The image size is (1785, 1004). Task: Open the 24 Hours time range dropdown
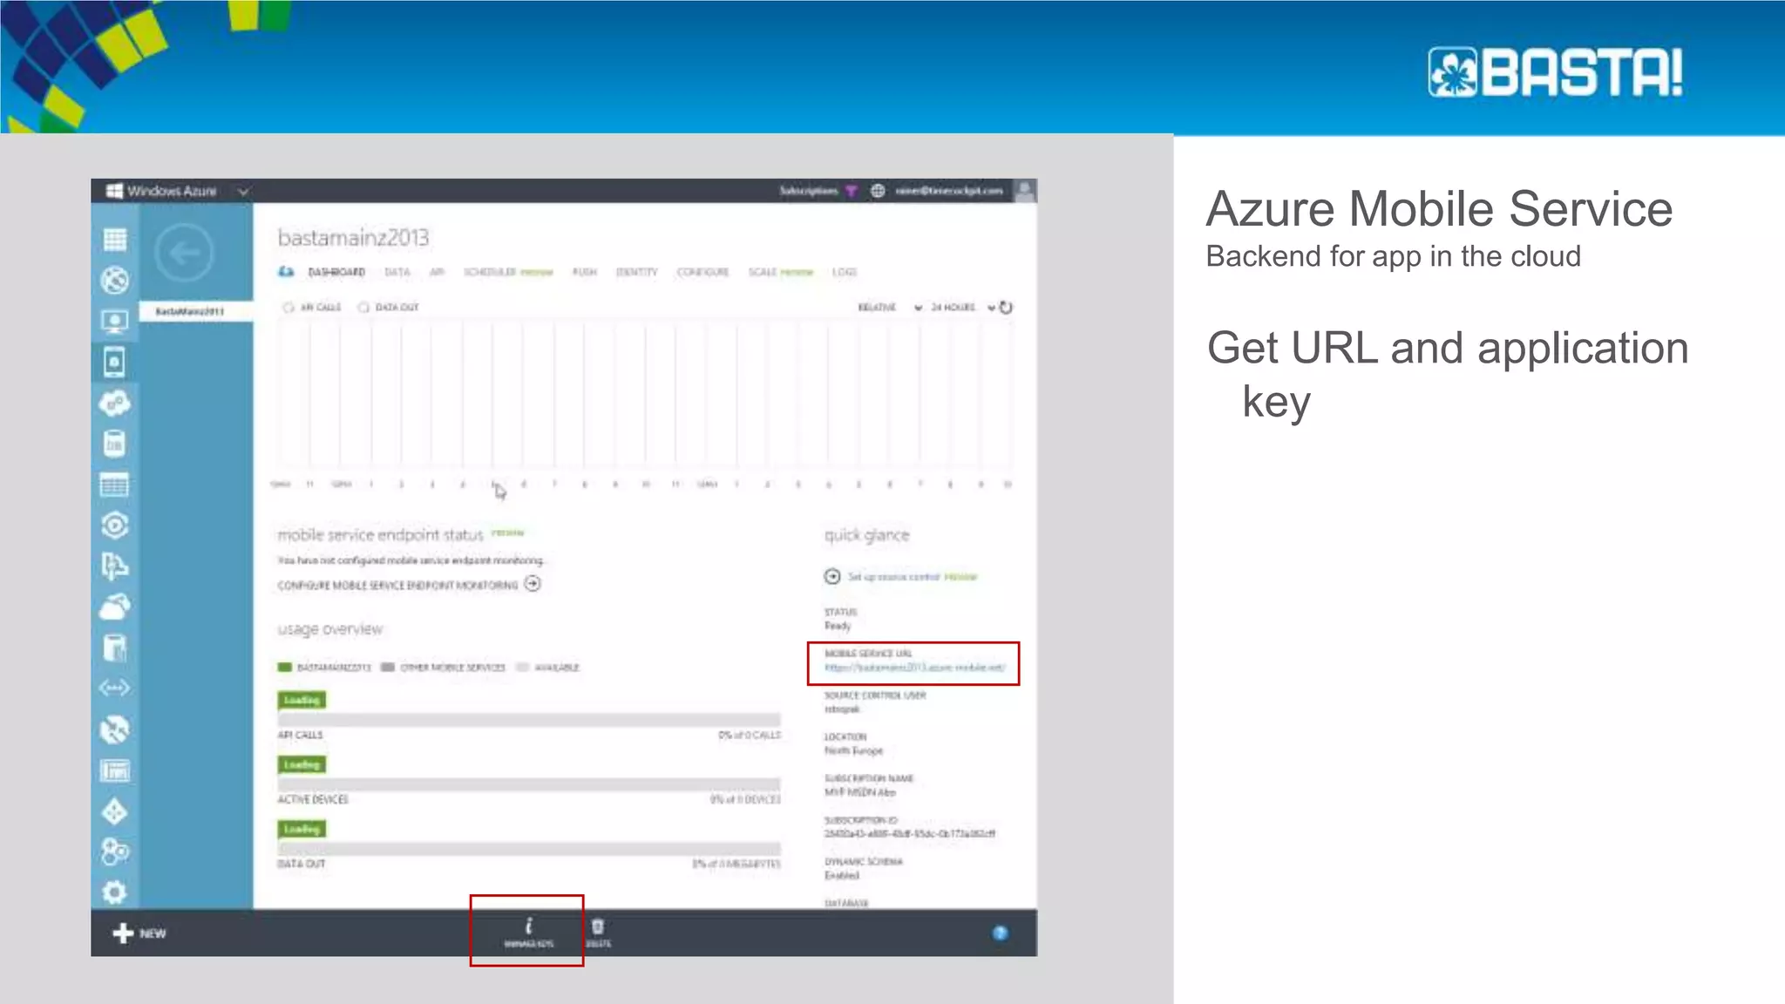pos(962,308)
